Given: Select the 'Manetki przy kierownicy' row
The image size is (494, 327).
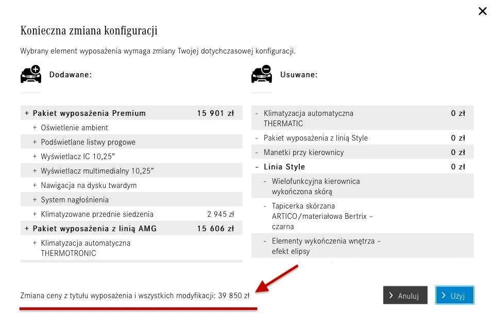Looking at the screenshot, I should coord(363,152).
